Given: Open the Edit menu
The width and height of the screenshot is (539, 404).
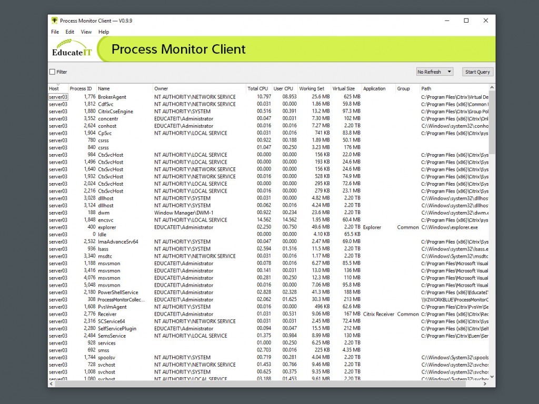Looking at the screenshot, I should click(69, 32).
